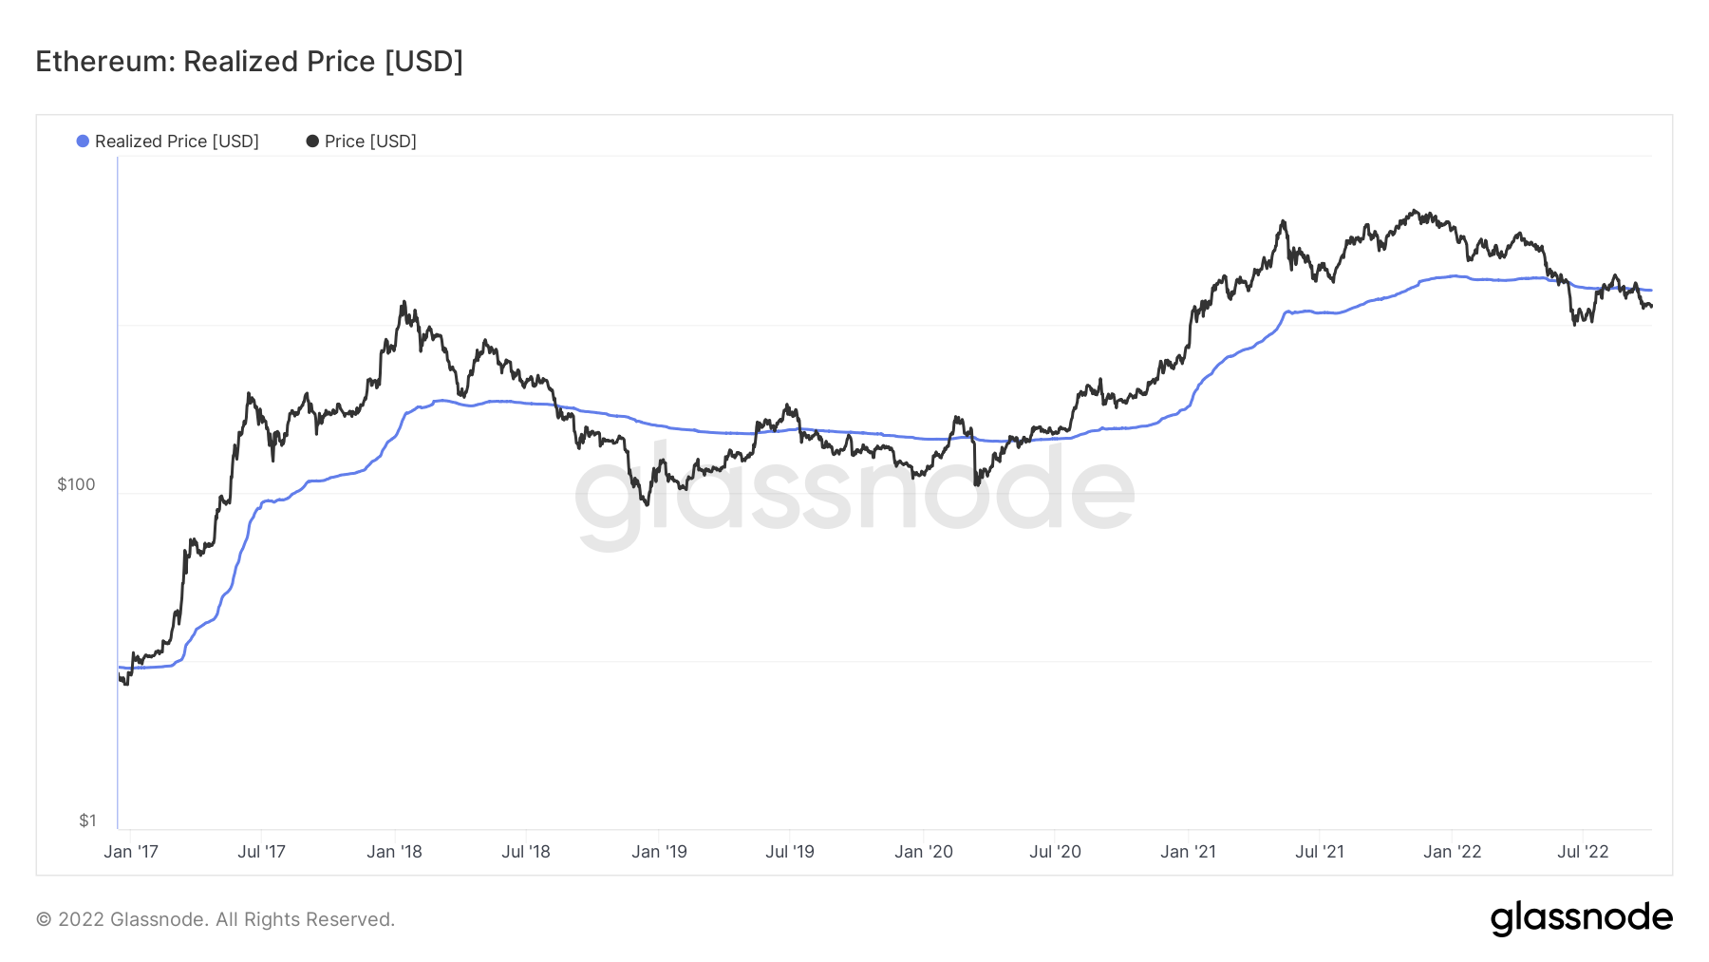Click the Jul '22 x-axis tick label
Image resolution: width=1709 pixels, height=962 pixels.
point(1583,852)
